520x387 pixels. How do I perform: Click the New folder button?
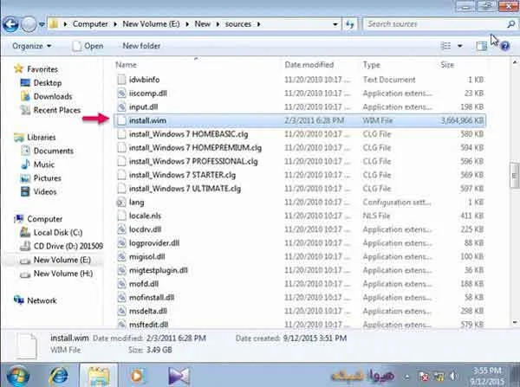(x=141, y=46)
